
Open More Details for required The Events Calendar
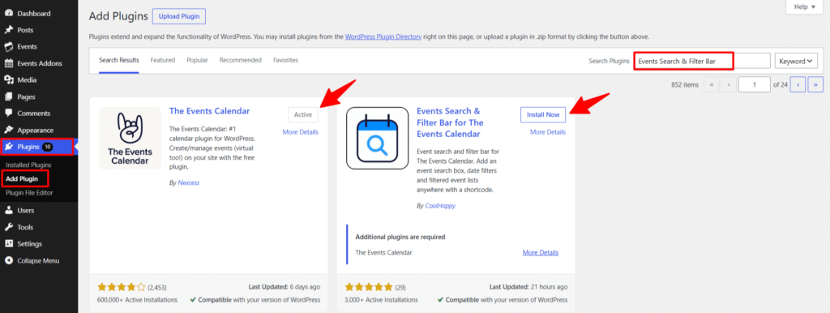(x=541, y=253)
